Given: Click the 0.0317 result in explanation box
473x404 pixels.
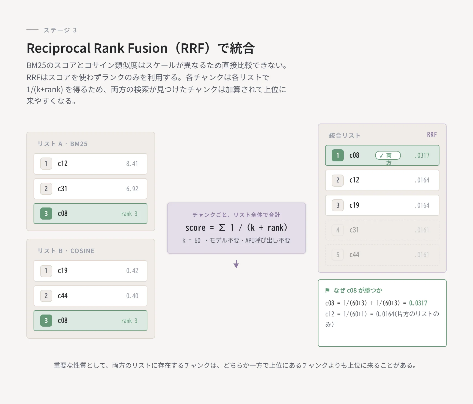Looking at the screenshot, I should [418, 303].
